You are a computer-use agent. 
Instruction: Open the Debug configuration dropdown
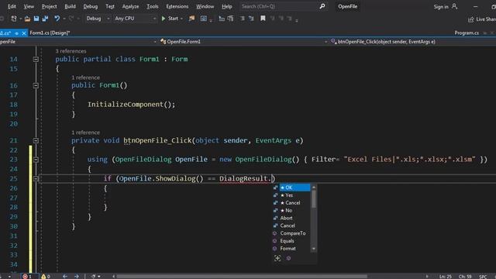[x=98, y=19]
